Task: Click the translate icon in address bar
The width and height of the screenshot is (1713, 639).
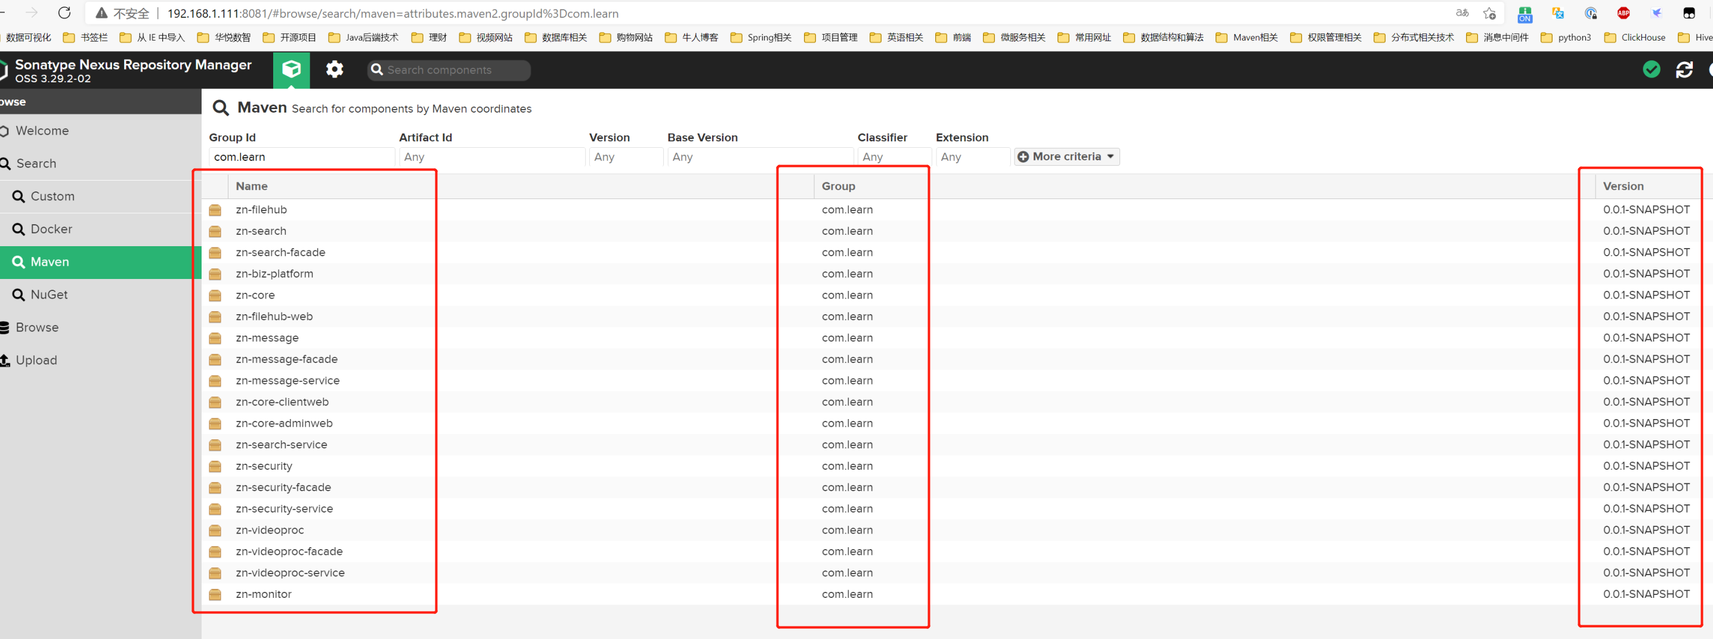Action: pos(1462,13)
